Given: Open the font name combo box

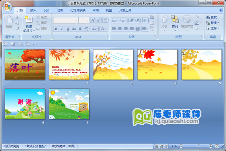Looking at the screenshot, I should 66,20.
